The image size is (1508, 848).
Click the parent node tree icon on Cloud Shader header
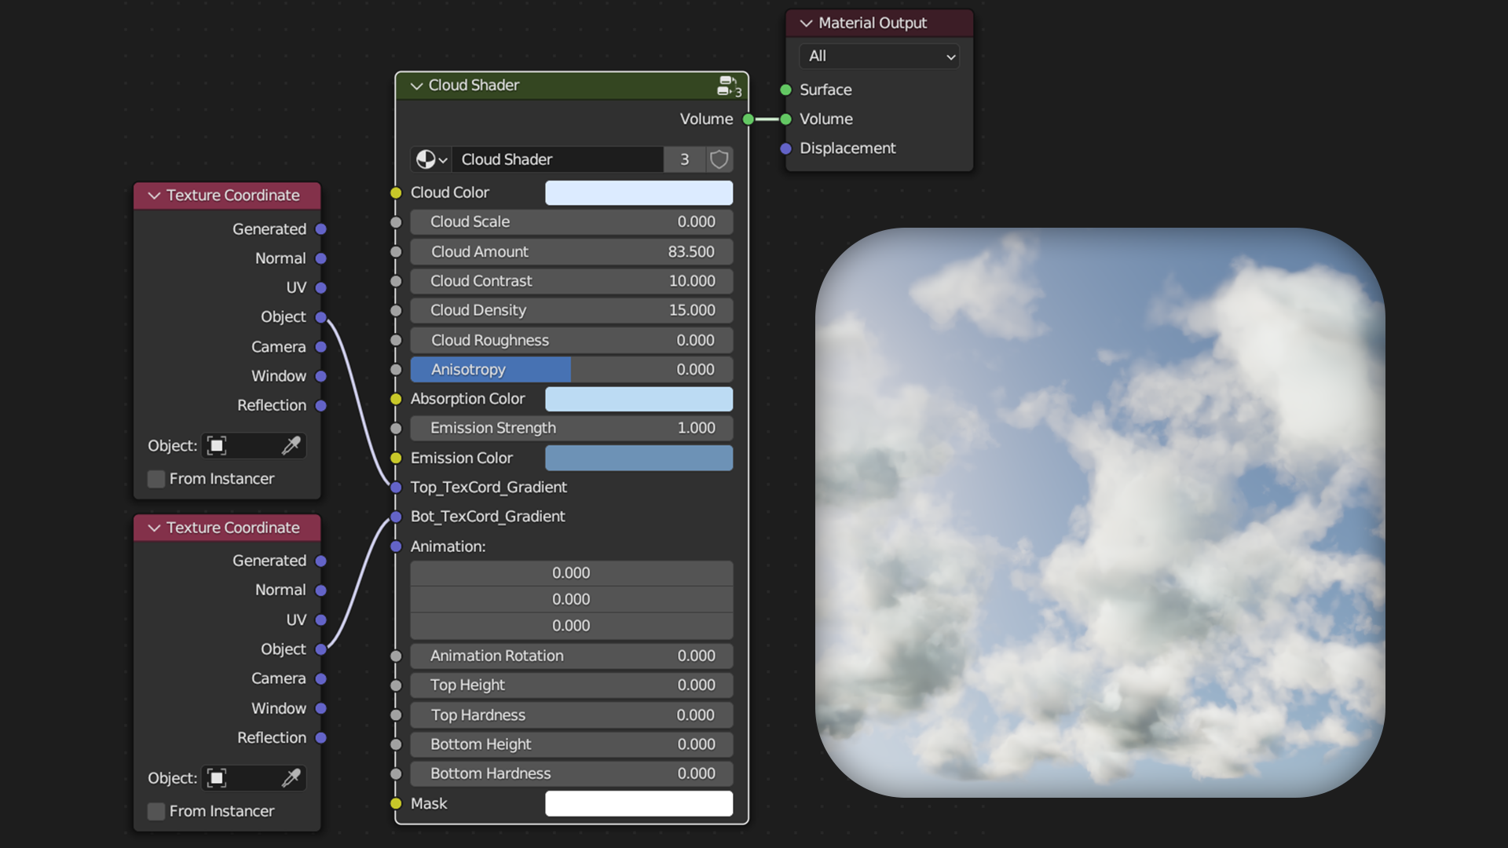pos(728,86)
